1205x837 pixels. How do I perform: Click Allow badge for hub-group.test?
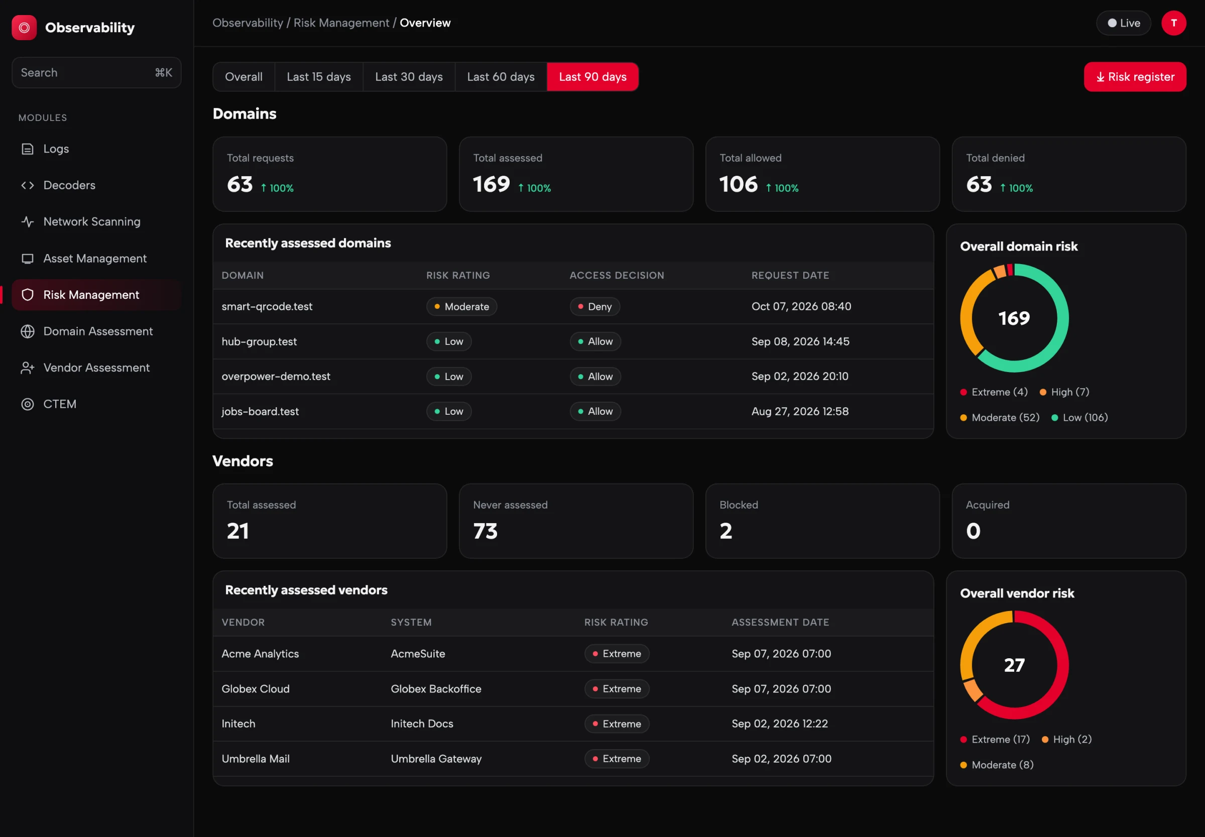[x=595, y=341]
